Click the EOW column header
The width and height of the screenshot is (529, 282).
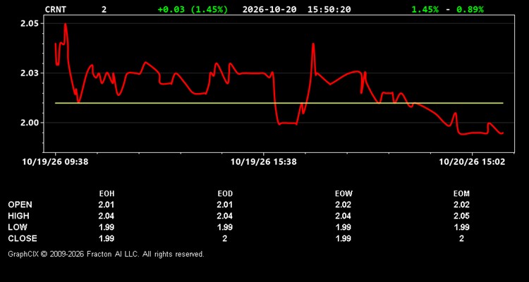(x=343, y=194)
